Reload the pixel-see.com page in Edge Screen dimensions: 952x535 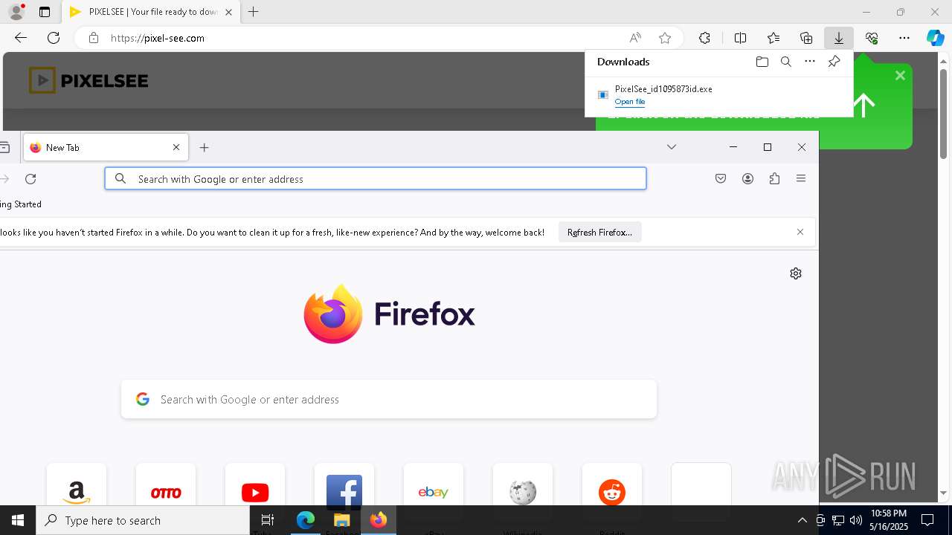(54, 38)
